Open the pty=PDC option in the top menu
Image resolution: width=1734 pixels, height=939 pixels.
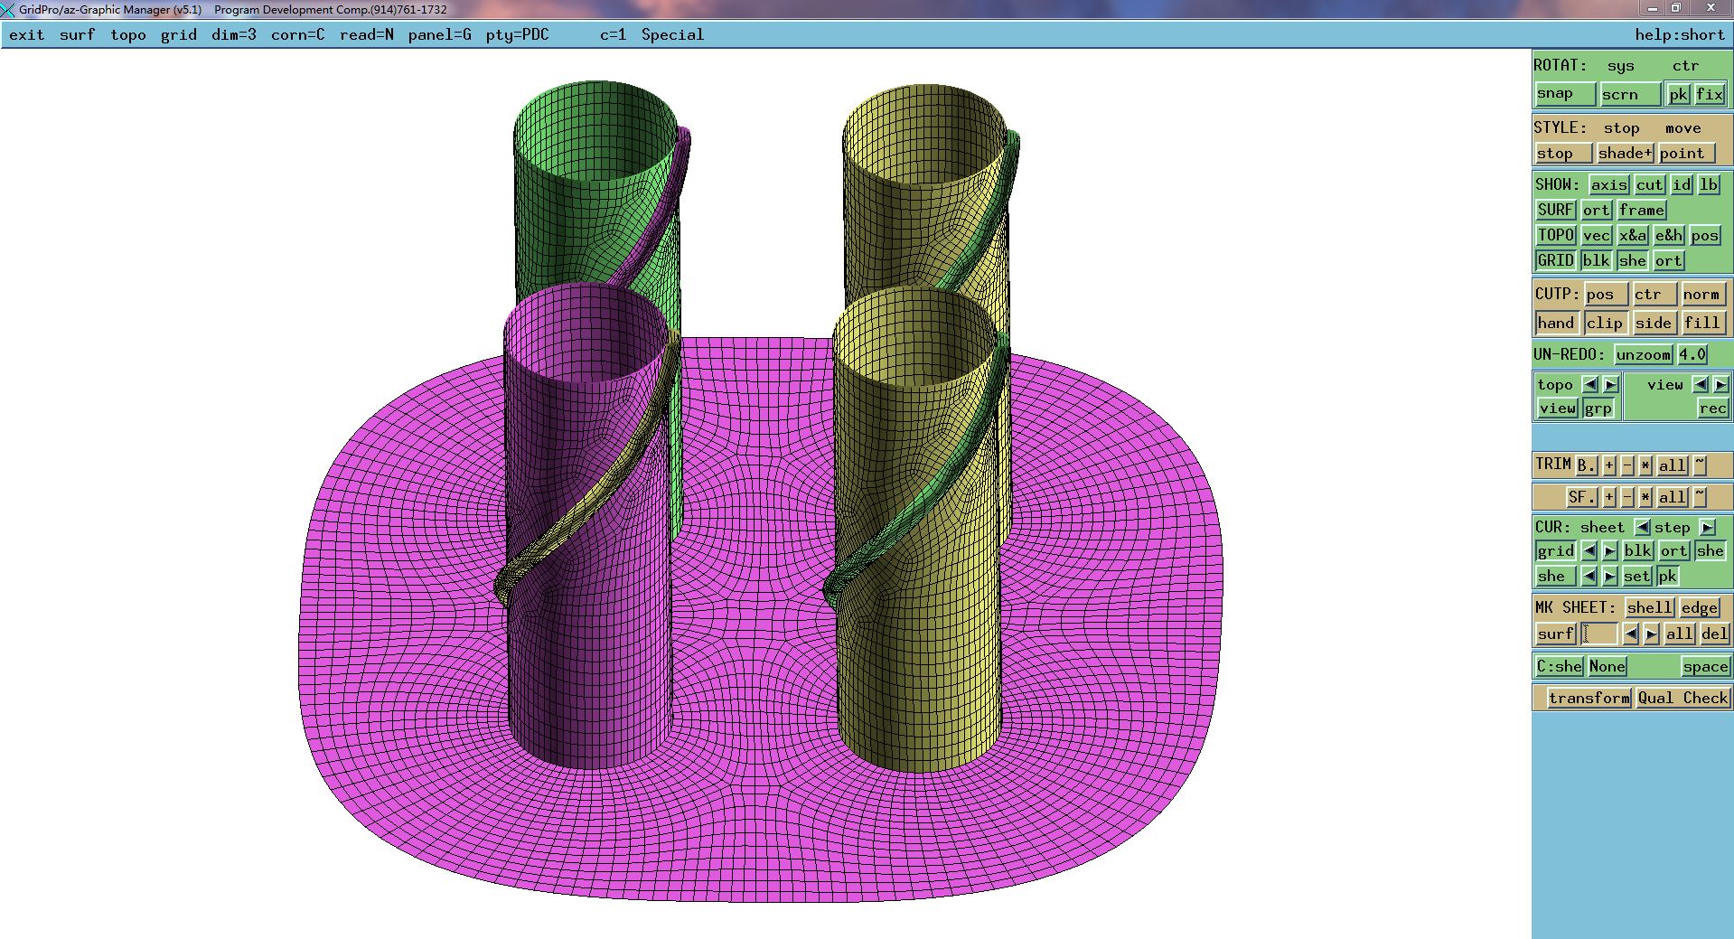pyautogui.click(x=517, y=34)
